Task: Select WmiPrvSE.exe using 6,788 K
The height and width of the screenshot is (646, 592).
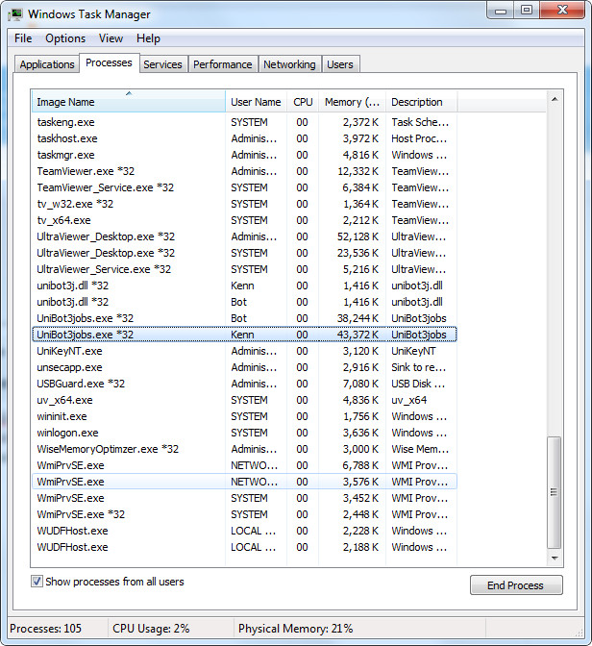Action: click(x=244, y=465)
